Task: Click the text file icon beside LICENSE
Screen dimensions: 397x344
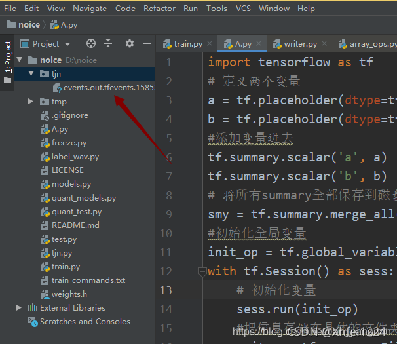Action: [x=45, y=170]
